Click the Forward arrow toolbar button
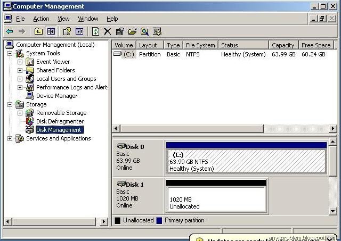The image size is (341, 241). click(x=21, y=31)
